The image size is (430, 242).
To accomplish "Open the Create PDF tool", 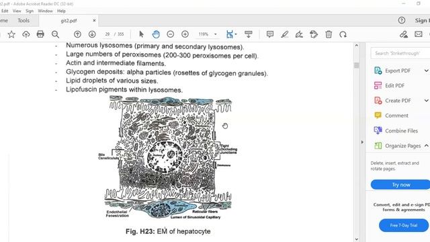I will click(x=392, y=101).
